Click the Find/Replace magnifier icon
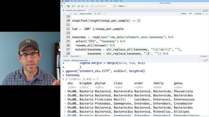The width and height of the screenshot is (209, 117). (95, 14)
